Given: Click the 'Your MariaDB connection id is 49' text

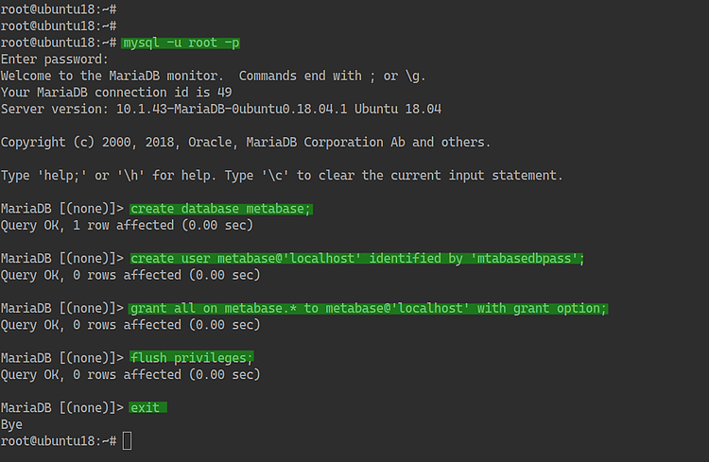Looking at the screenshot, I should [116, 93].
